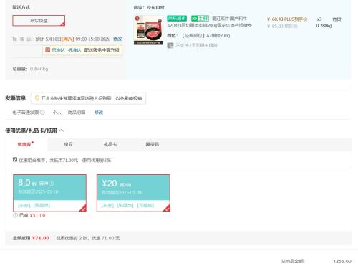Click the green 生鲜 badge icon
The width and height of the screenshot is (358, 266).
200,19
